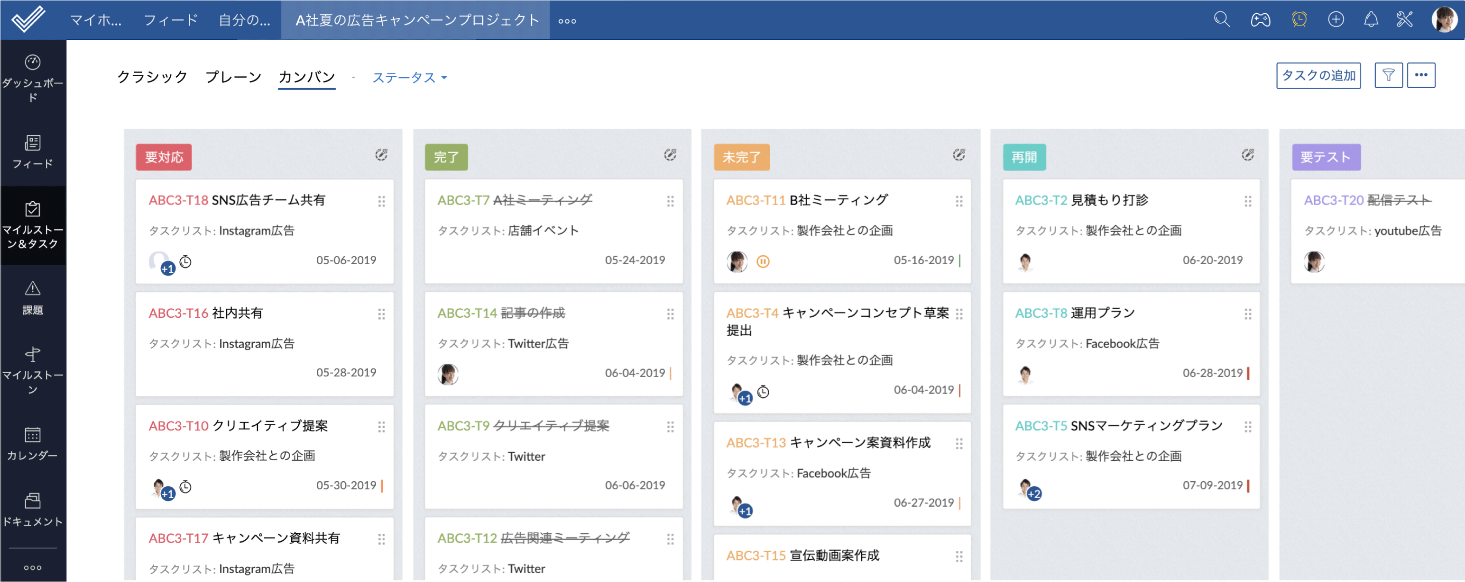Edit the 完了 column via pencil icon

670,154
